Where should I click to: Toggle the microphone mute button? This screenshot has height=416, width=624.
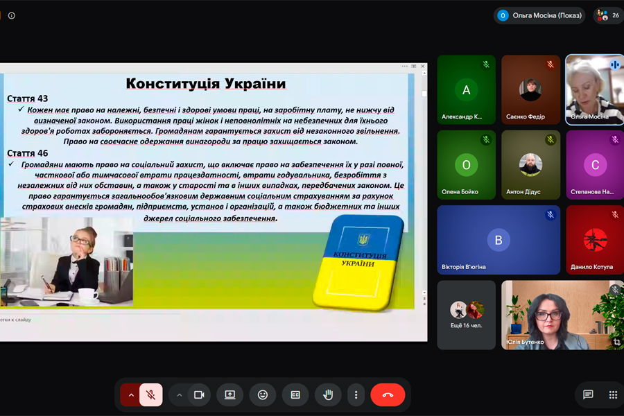151,395
